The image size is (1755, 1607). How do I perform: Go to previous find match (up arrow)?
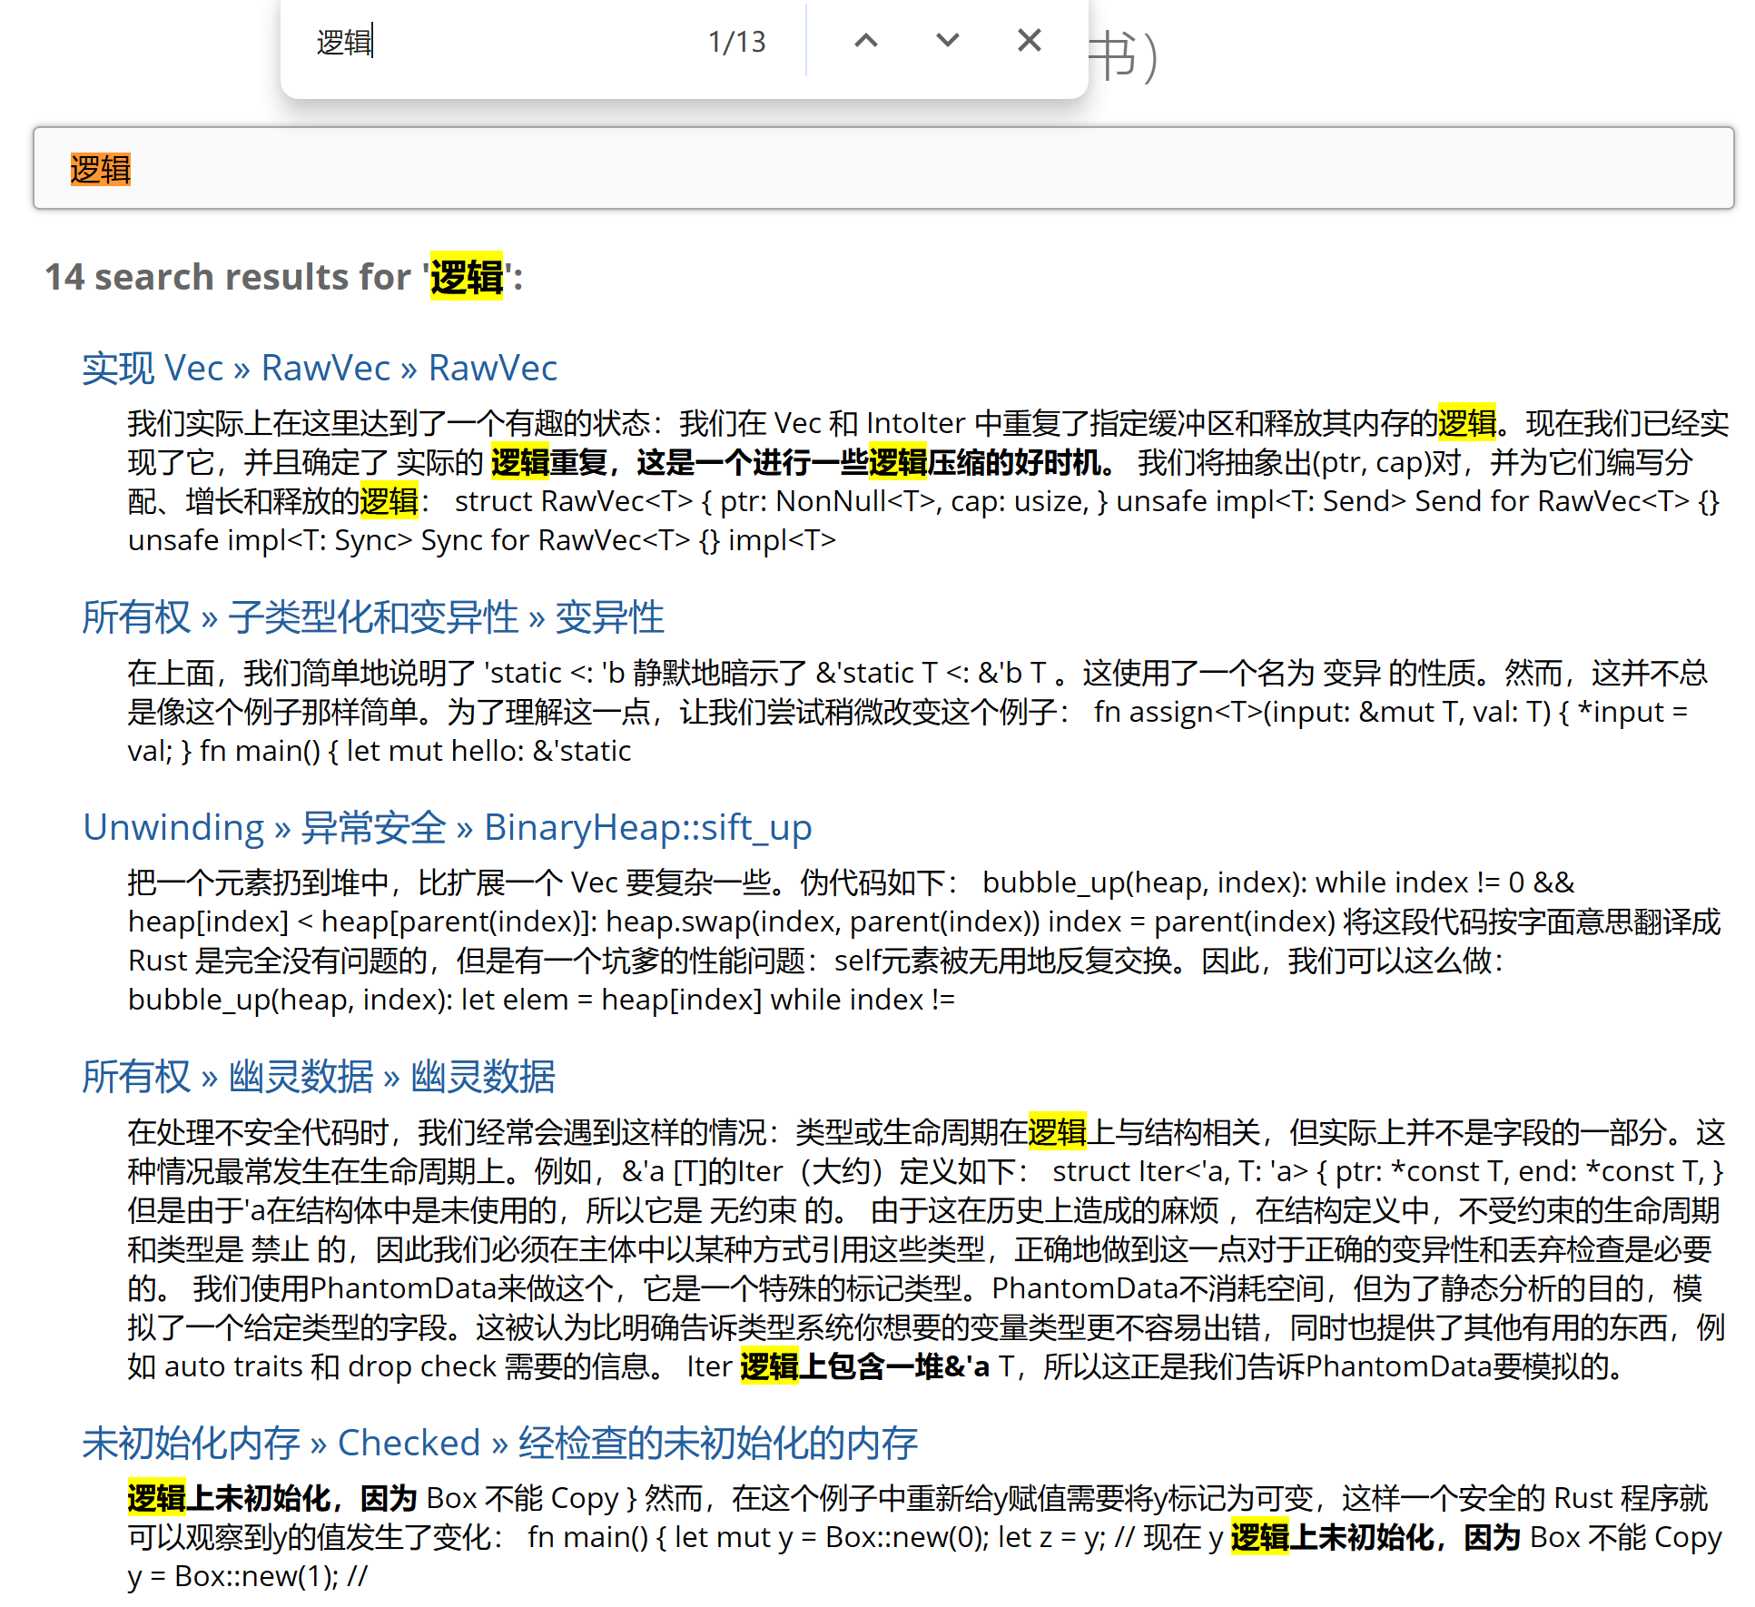pyautogui.click(x=866, y=41)
